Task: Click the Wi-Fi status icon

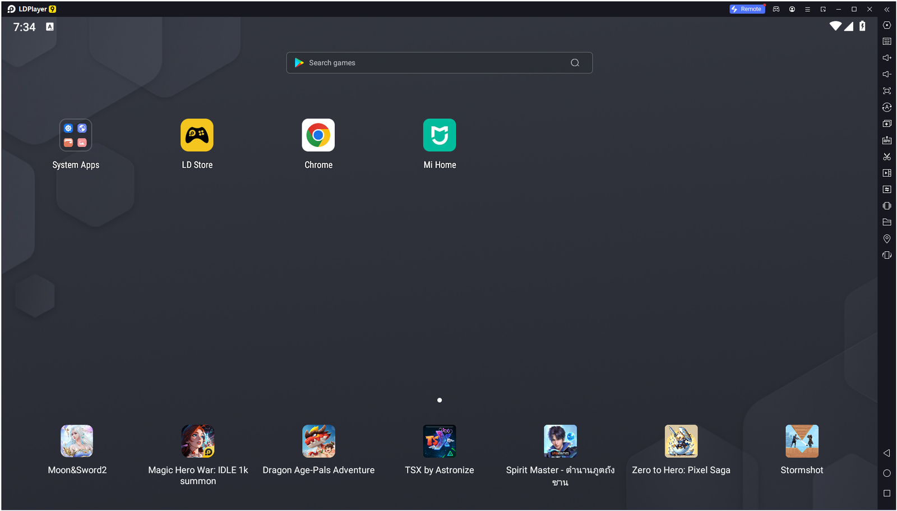Action: [x=835, y=26]
